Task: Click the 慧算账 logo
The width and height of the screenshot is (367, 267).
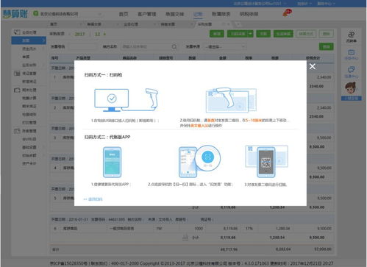Action: pyautogui.click(x=15, y=14)
